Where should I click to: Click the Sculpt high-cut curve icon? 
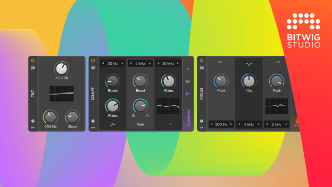click(169, 124)
